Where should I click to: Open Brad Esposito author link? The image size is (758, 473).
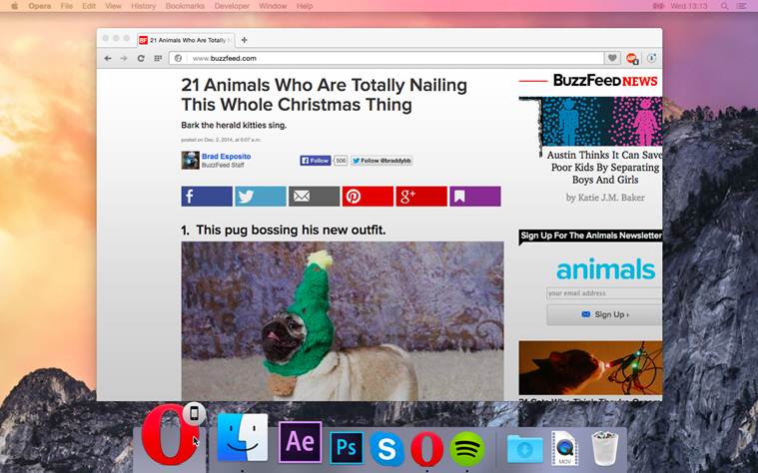(227, 157)
